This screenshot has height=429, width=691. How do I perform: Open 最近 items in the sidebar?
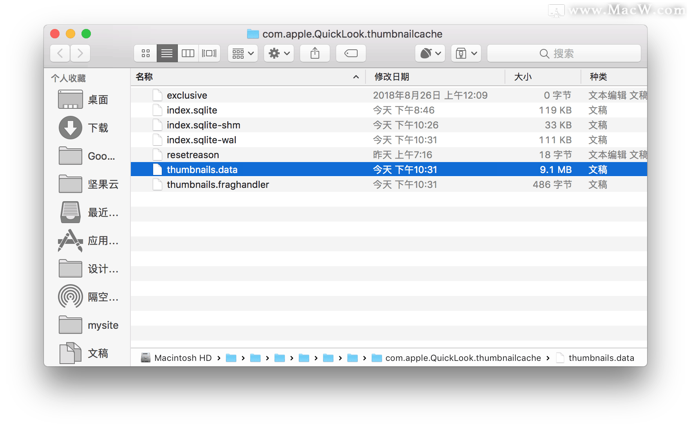pyautogui.click(x=86, y=213)
